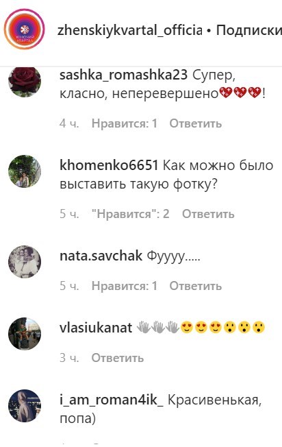View "Нравится": 2 on khomenko6651 comment
Image resolution: width=282 pixels, height=447 pixels.
(x=130, y=213)
